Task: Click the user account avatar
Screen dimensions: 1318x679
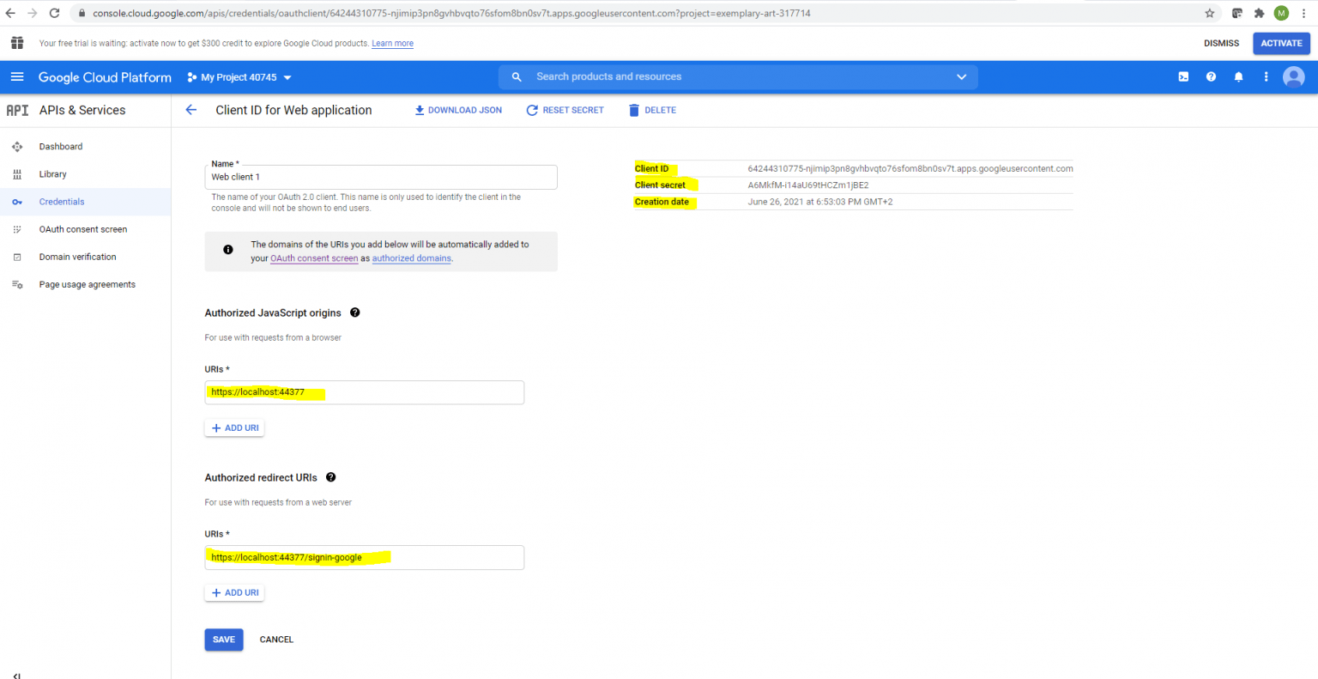Action: tap(1293, 77)
